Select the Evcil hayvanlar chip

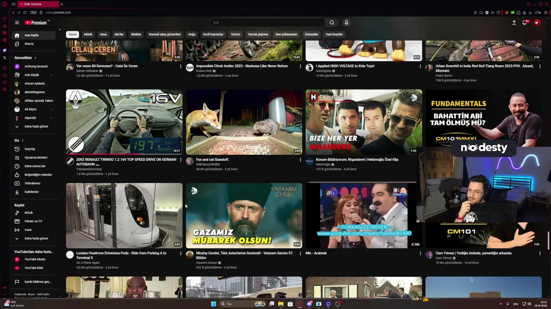tap(213, 34)
